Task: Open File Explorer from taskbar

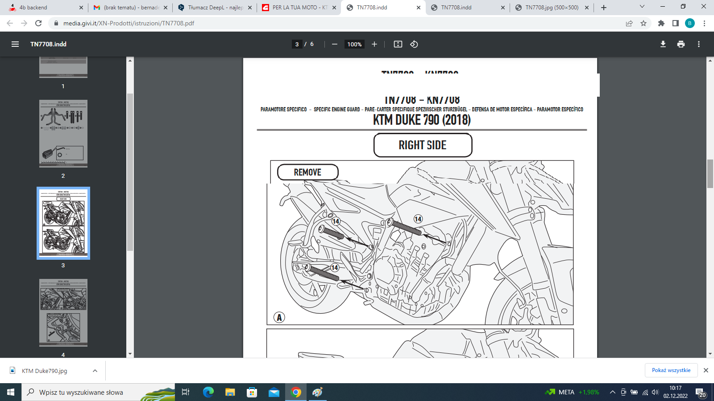Action: pyautogui.click(x=230, y=392)
